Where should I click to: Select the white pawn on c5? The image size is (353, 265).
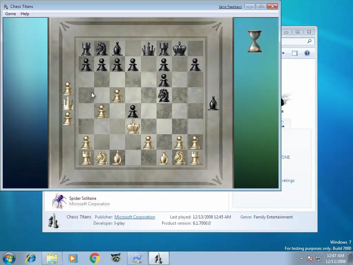[x=117, y=96]
